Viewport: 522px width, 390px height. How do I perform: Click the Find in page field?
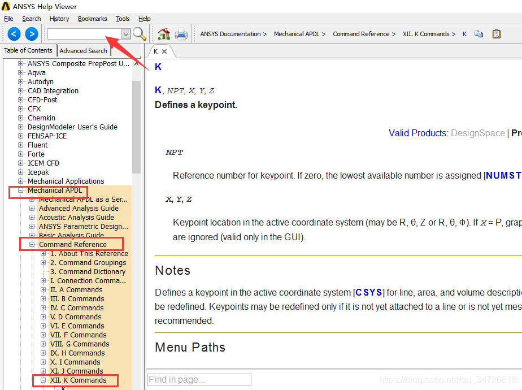(x=199, y=379)
